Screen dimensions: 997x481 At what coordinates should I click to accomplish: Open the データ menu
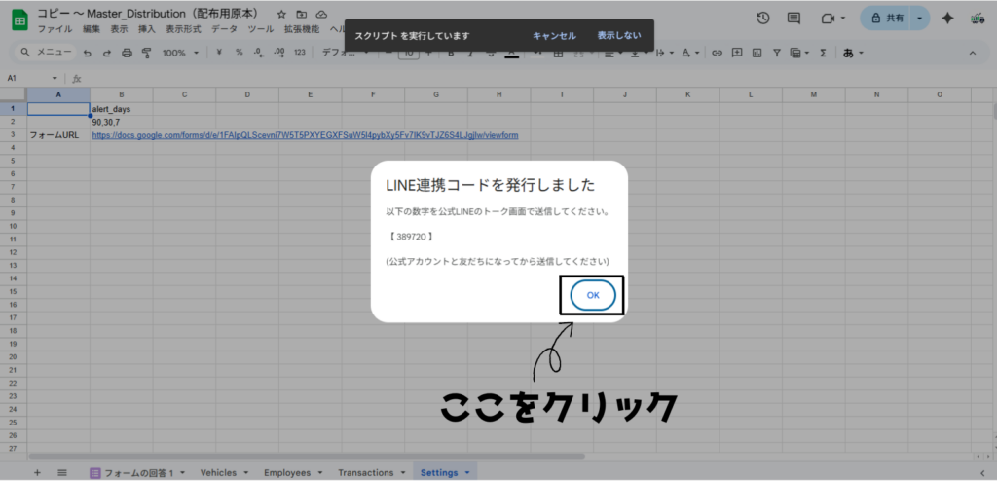224,29
